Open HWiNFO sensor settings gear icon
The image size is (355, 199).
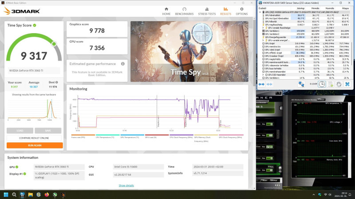[339, 84]
